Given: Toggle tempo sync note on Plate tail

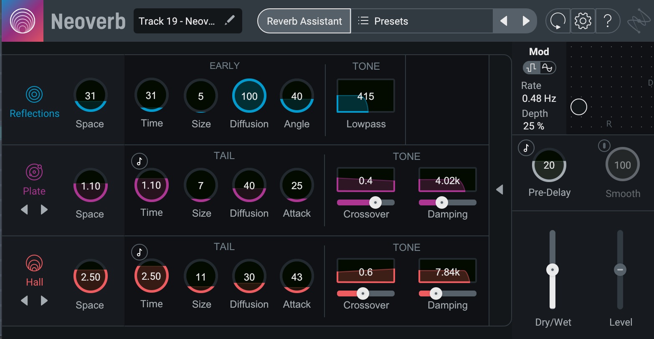Looking at the screenshot, I should tap(139, 161).
